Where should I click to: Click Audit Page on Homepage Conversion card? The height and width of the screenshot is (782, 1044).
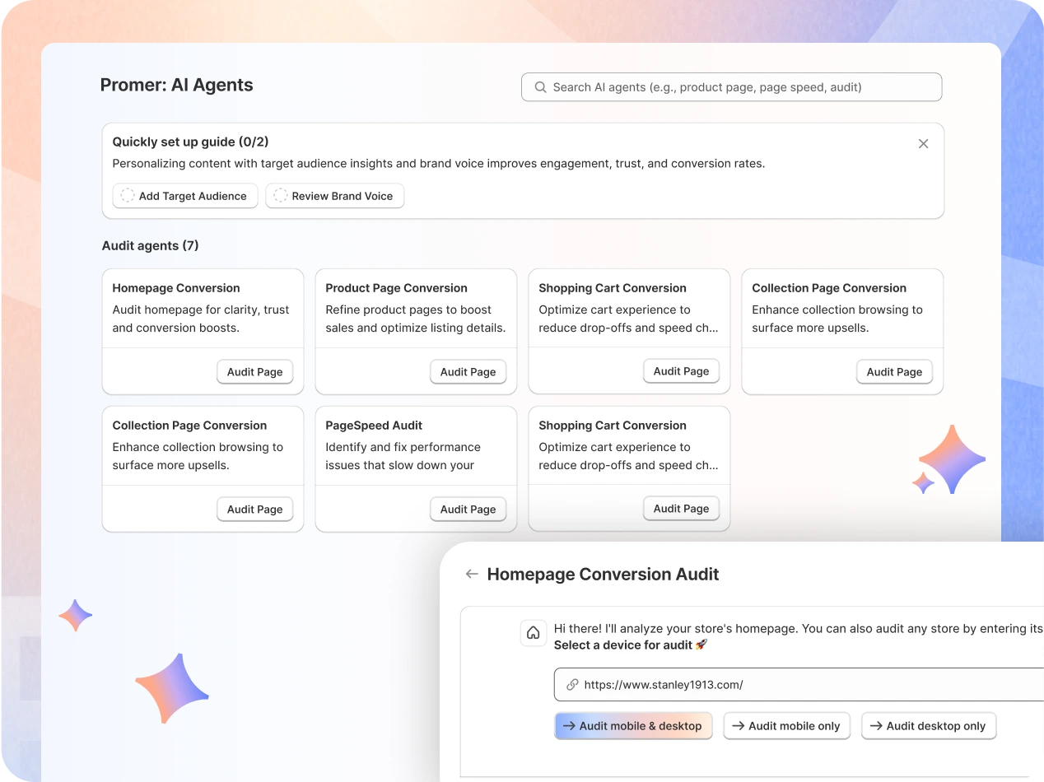[x=254, y=372]
